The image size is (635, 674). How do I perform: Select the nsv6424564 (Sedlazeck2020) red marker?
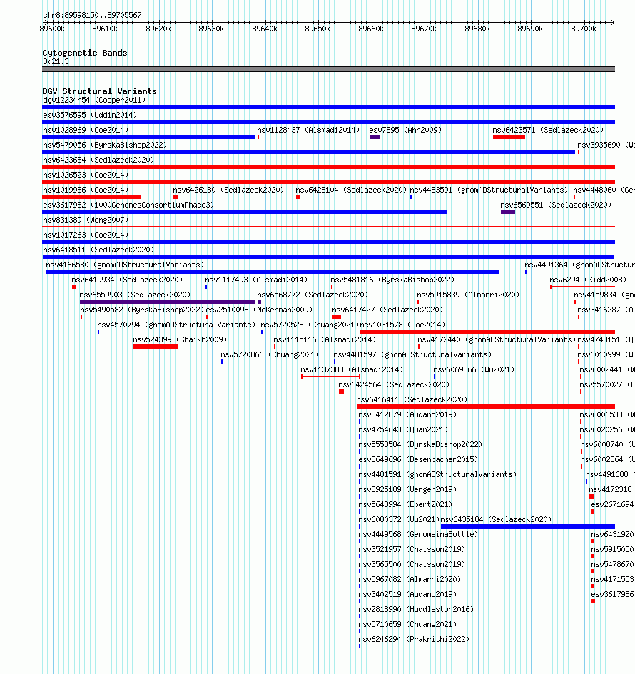coord(341,392)
